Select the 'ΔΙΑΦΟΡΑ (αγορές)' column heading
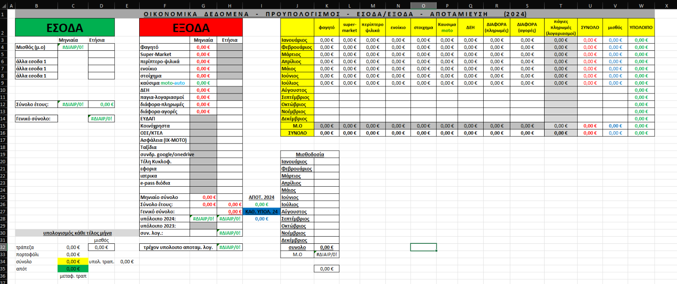This screenshot has height=284, width=677. [x=527, y=28]
